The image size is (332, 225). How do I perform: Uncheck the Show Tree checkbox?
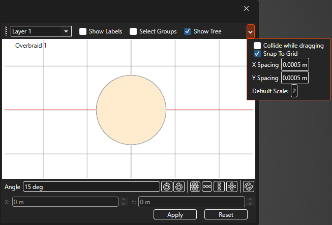pos(188,31)
